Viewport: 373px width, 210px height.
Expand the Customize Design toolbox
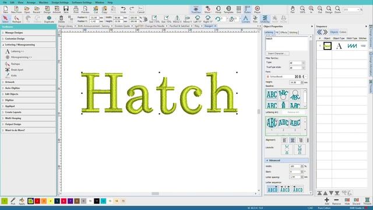29,38
